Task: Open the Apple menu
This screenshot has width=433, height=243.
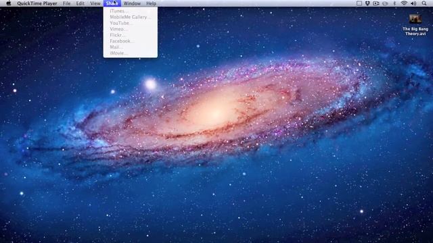Action: 9,3
